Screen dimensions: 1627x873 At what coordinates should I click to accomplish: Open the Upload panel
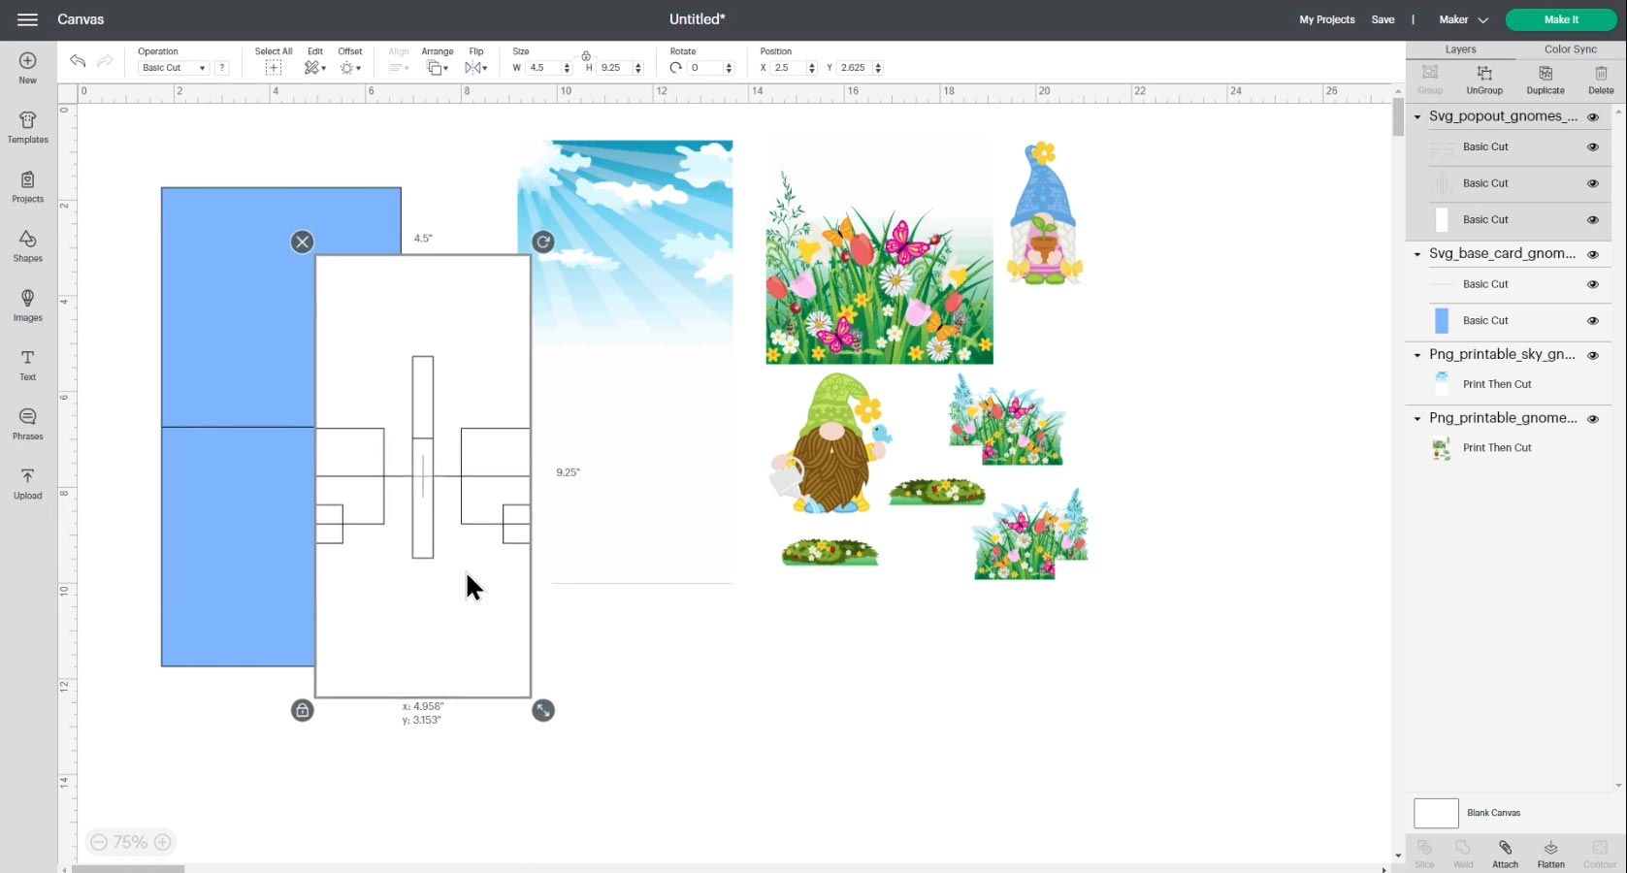pos(27,482)
